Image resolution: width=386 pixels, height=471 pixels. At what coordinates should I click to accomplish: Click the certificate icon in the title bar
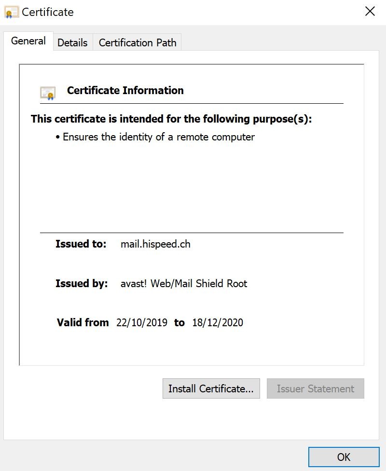pos(12,12)
